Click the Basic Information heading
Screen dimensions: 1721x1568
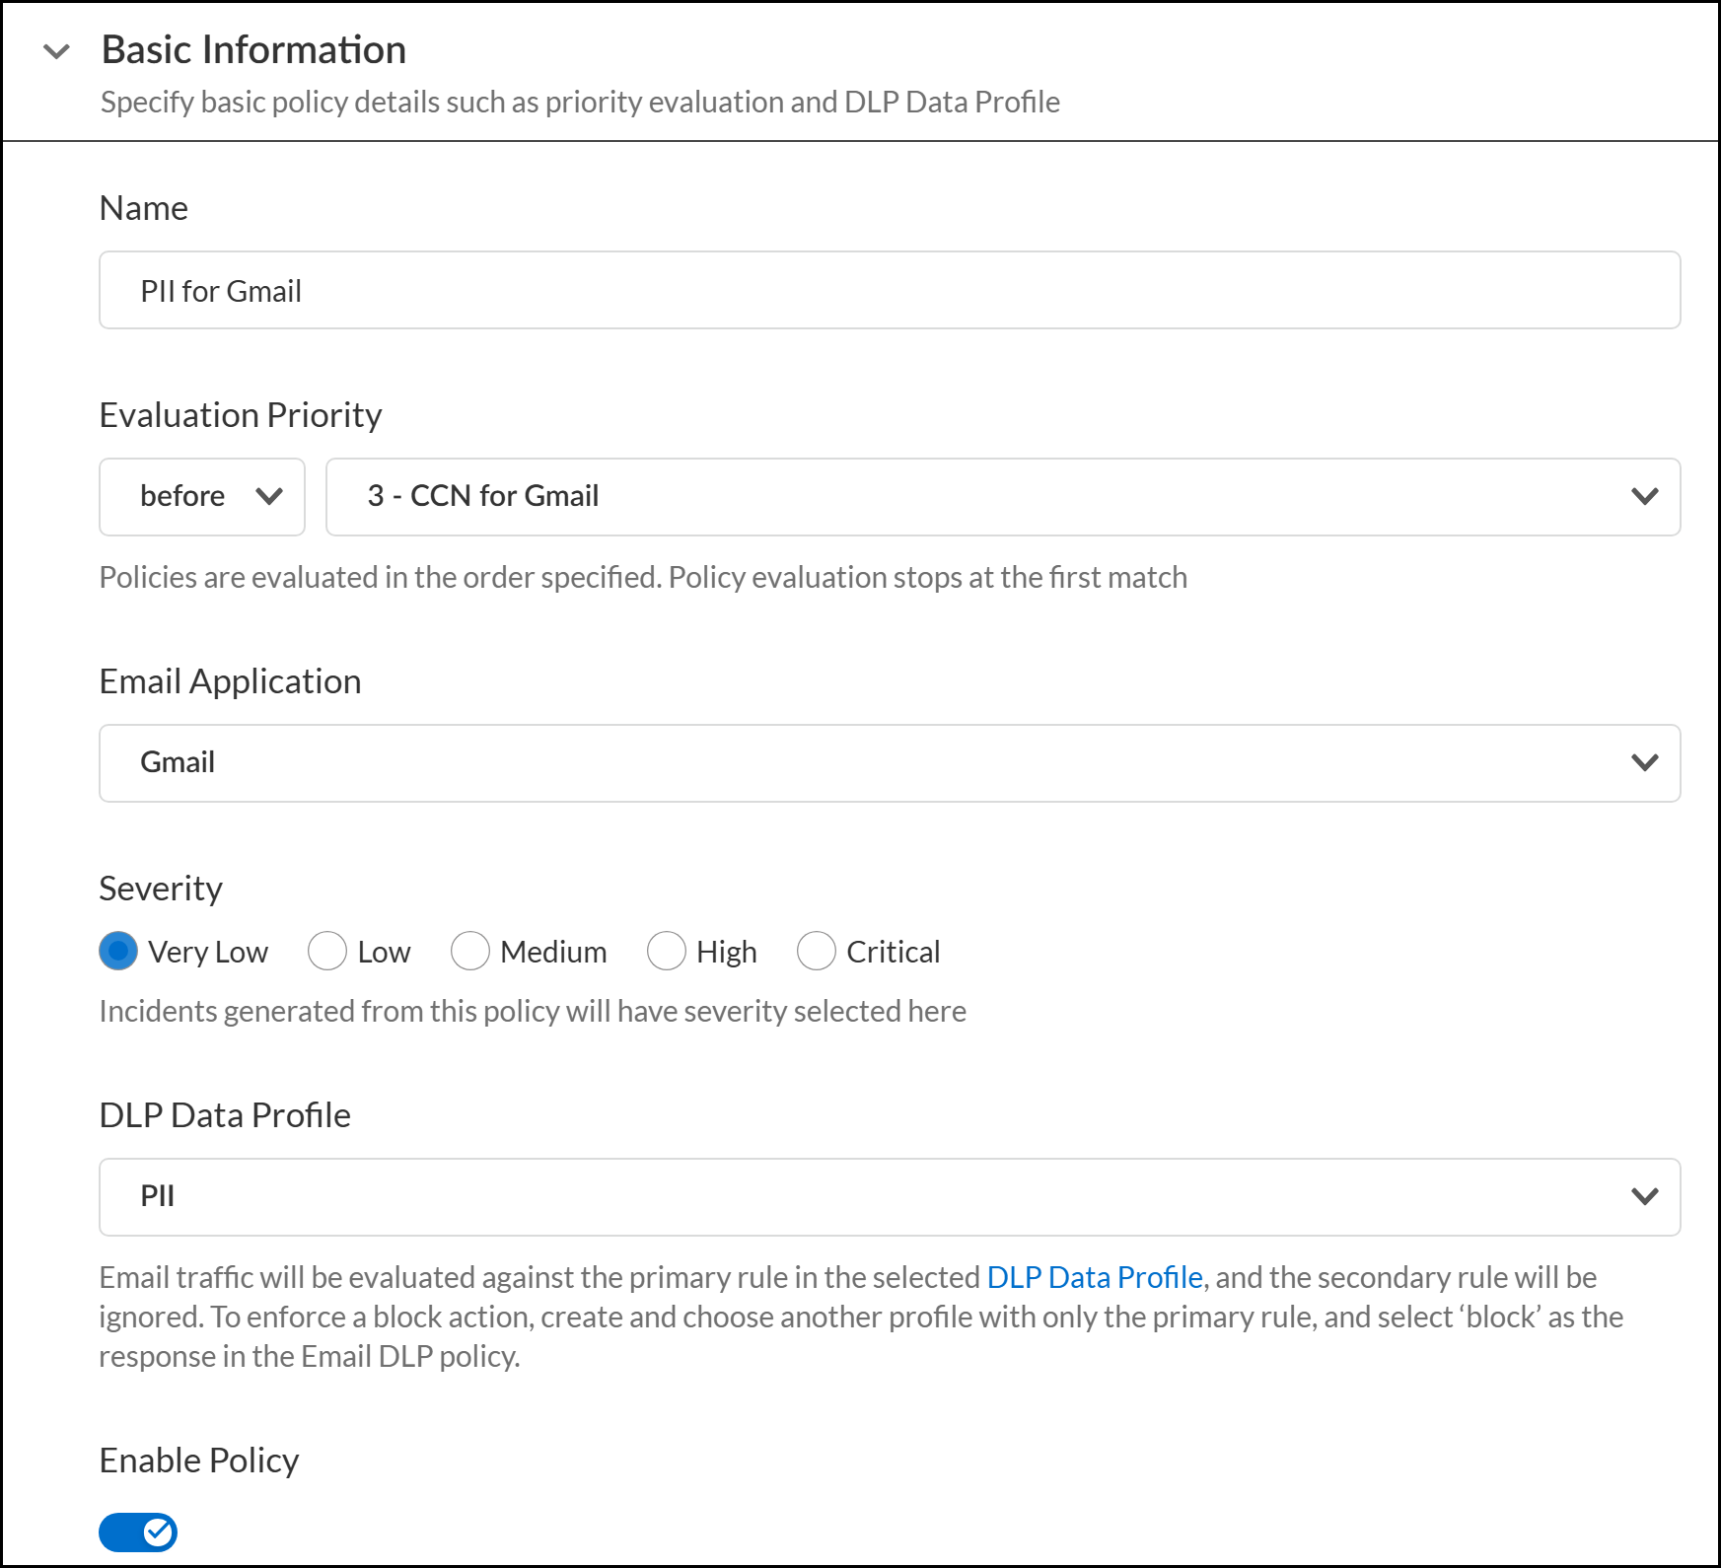pyautogui.click(x=253, y=50)
